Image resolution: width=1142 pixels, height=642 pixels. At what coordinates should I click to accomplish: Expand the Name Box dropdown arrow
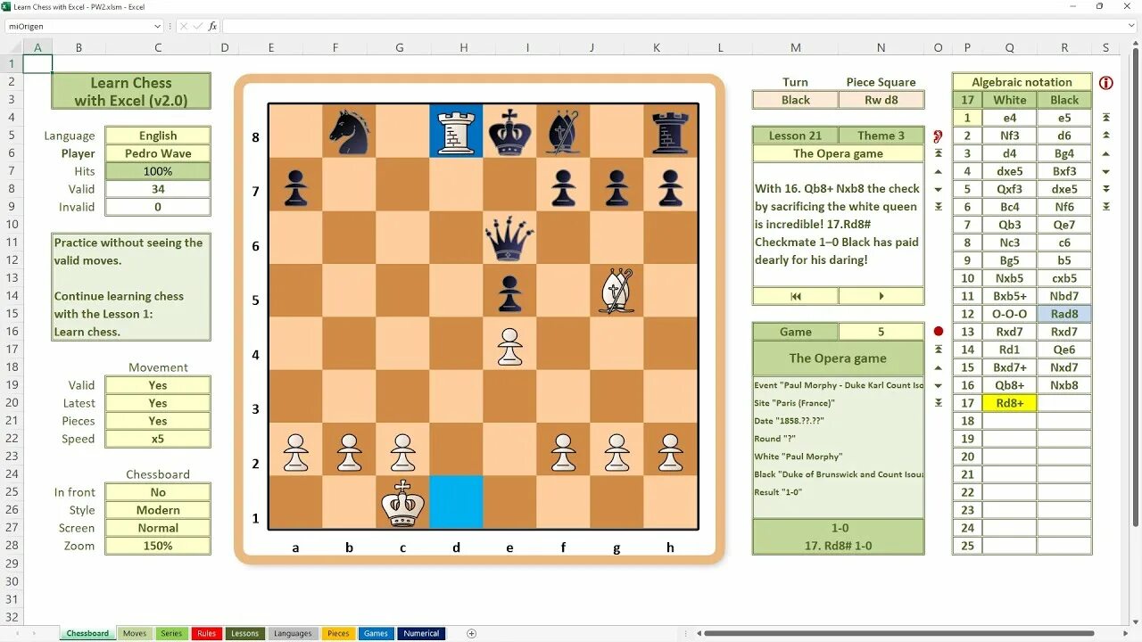point(158,27)
